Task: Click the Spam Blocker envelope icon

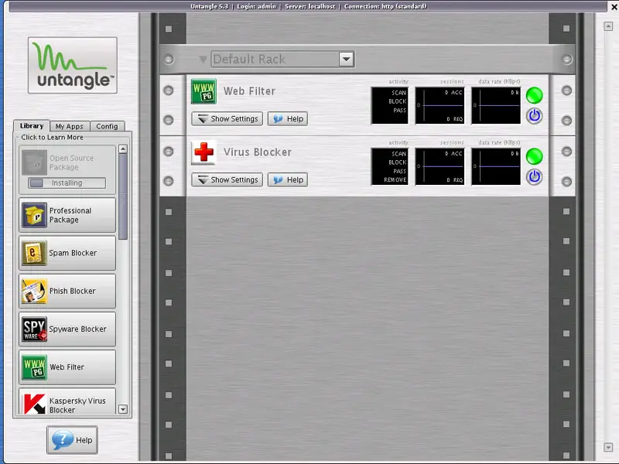Action: point(34,253)
